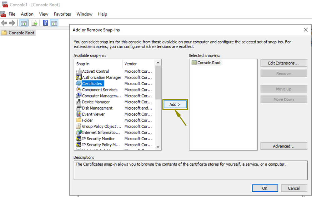This screenshot has width=312, height=197.
Task: Select the Authorization Manager snap-in icon
Action: click(x=78, y=77)
